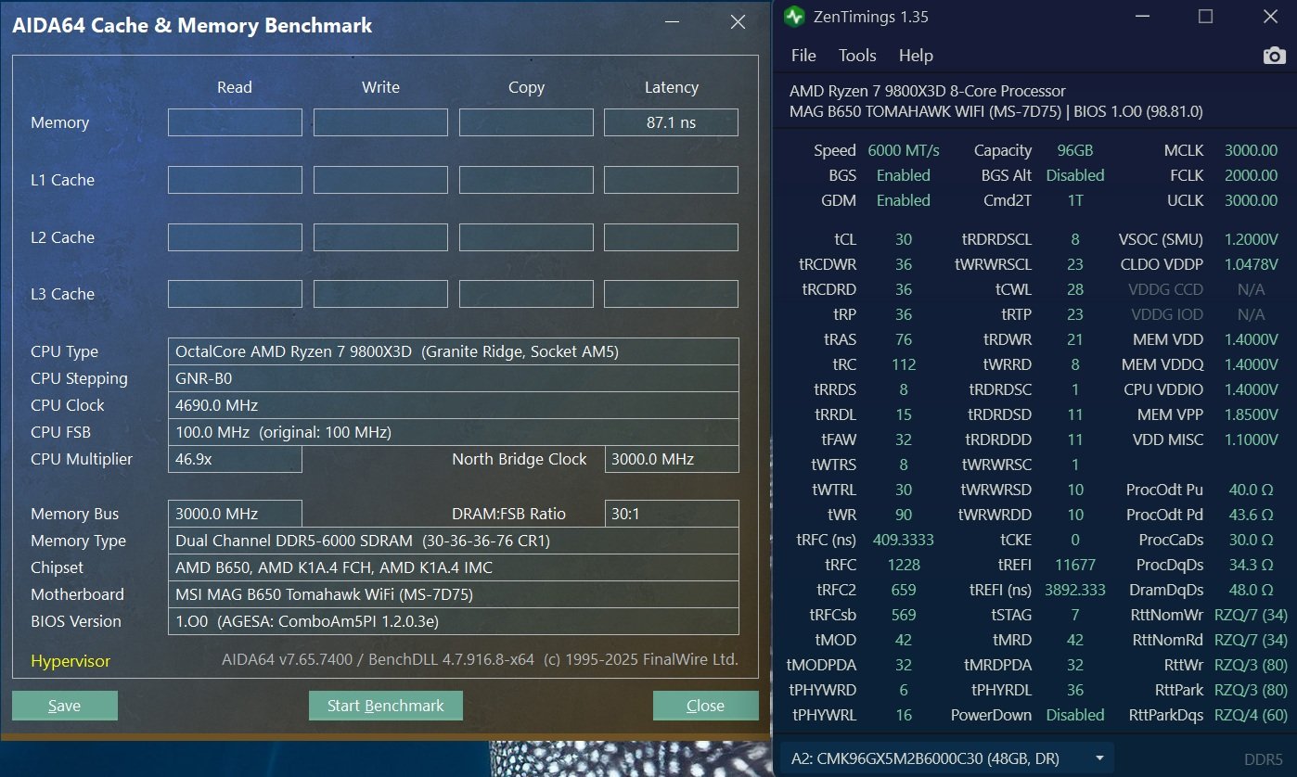1297x777 pixels.
Task: Click the L2 Cache Write result field
Action: pos(380,237)
